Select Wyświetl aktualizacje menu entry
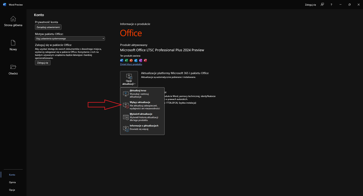 [x=142, y=117]
